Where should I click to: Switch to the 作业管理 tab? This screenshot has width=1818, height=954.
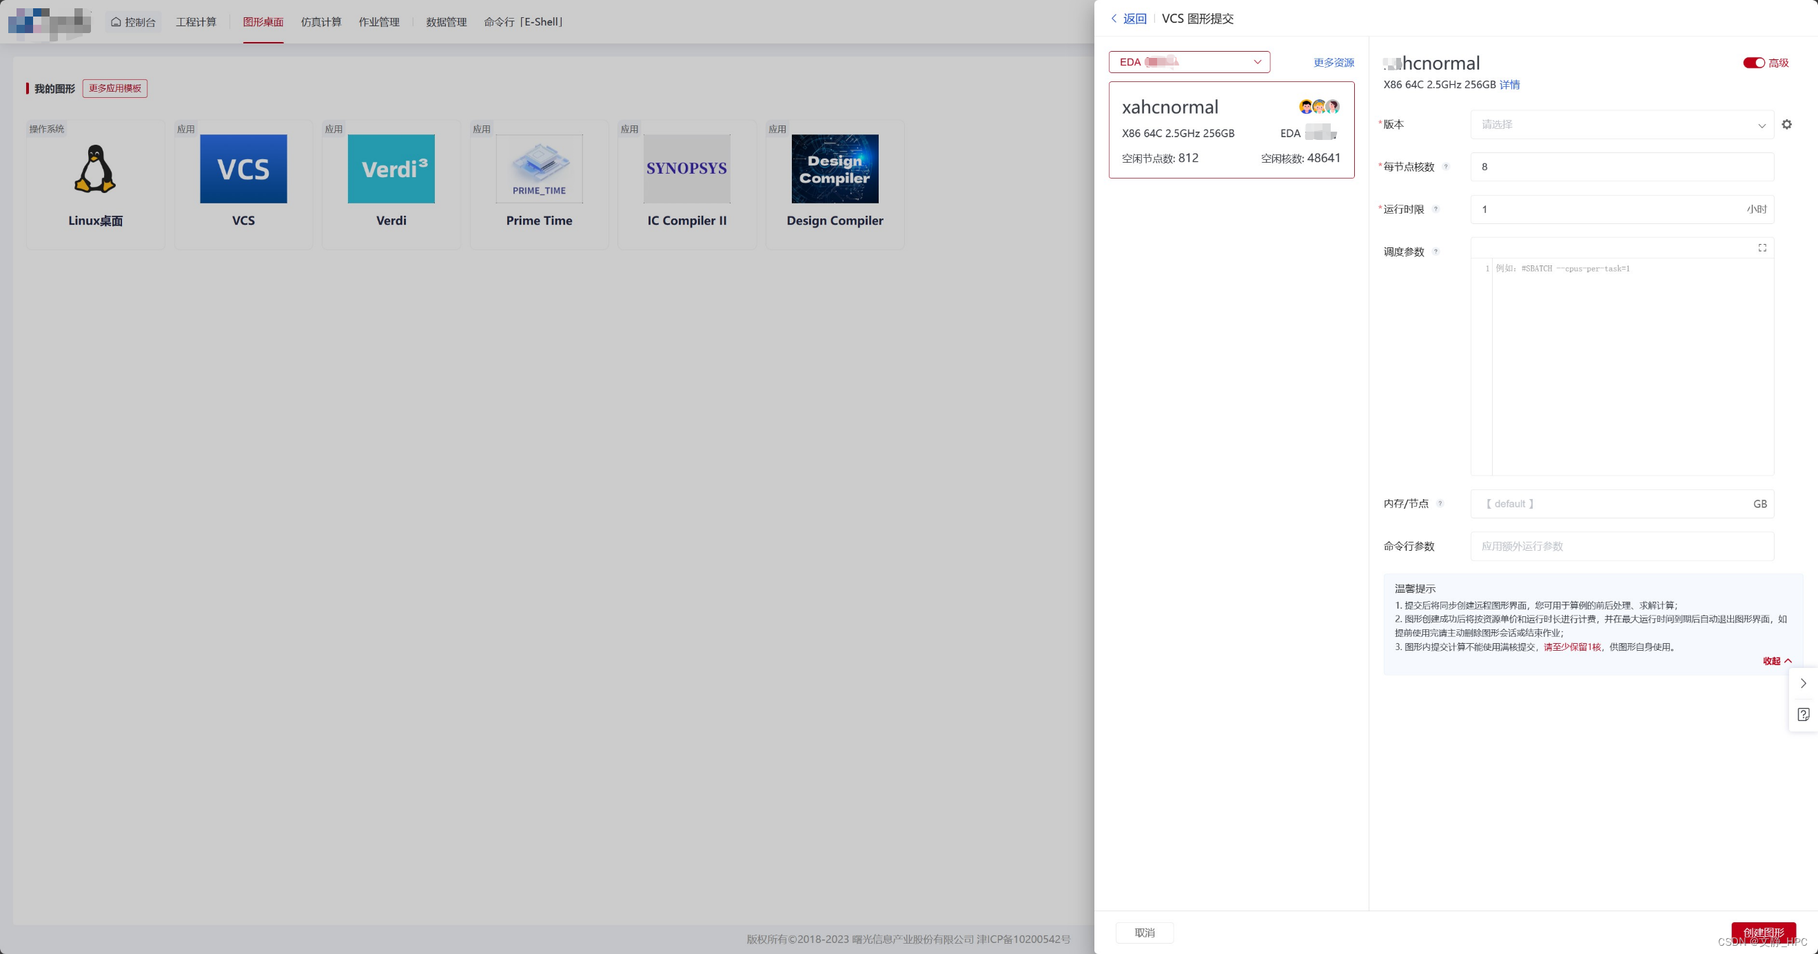pyautogui.click(x=379, y=22)
